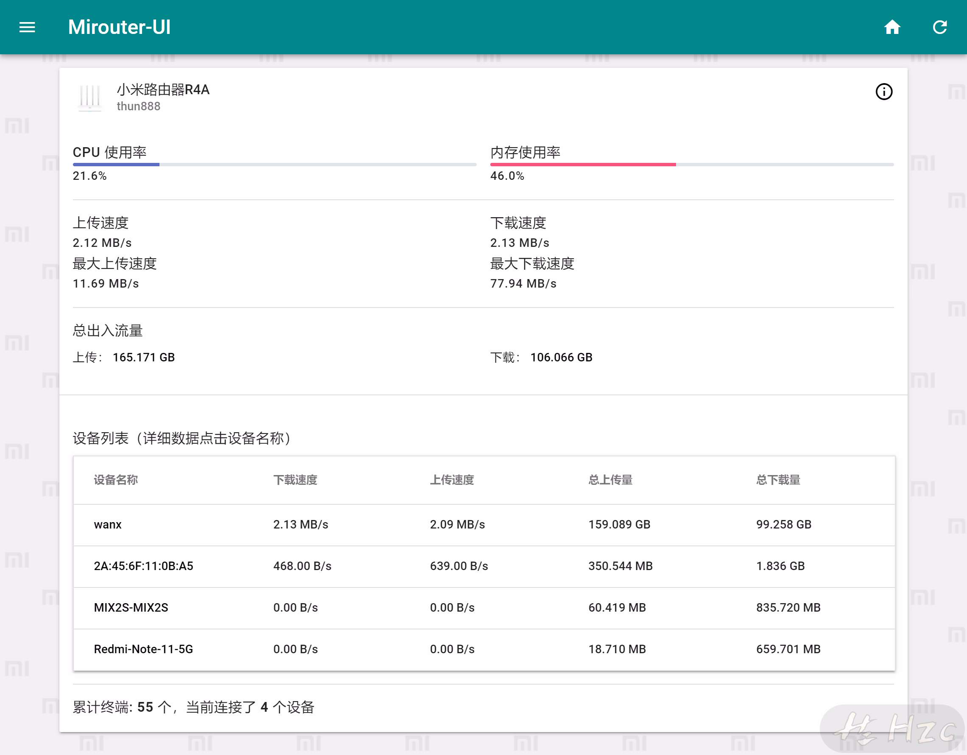Click MIX2S total download 835.720 MB
Viewport: 967px width, 755px height.
(788, 608)
